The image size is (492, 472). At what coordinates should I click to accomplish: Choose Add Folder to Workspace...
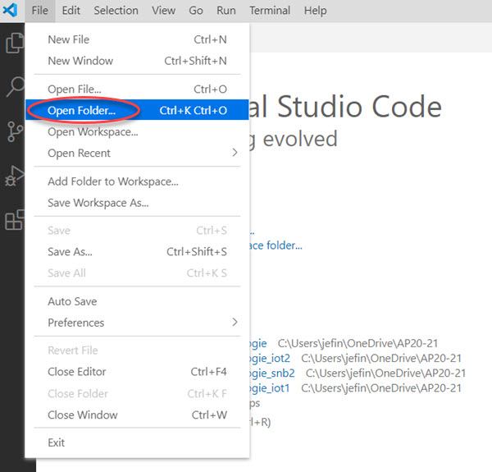137,181
